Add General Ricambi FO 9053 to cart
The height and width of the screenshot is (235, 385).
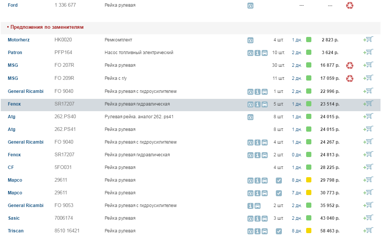(x=368, y=205)
